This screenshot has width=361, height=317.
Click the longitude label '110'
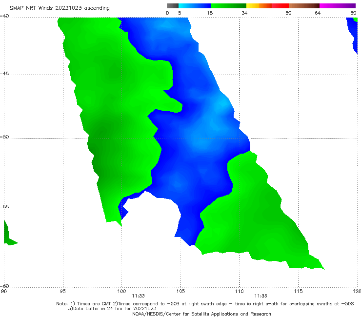click(x=240, y=292)
